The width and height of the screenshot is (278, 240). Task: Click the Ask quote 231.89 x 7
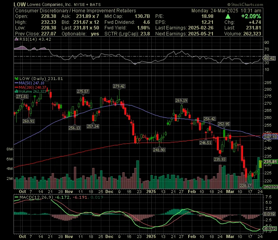tap(87, 16)
